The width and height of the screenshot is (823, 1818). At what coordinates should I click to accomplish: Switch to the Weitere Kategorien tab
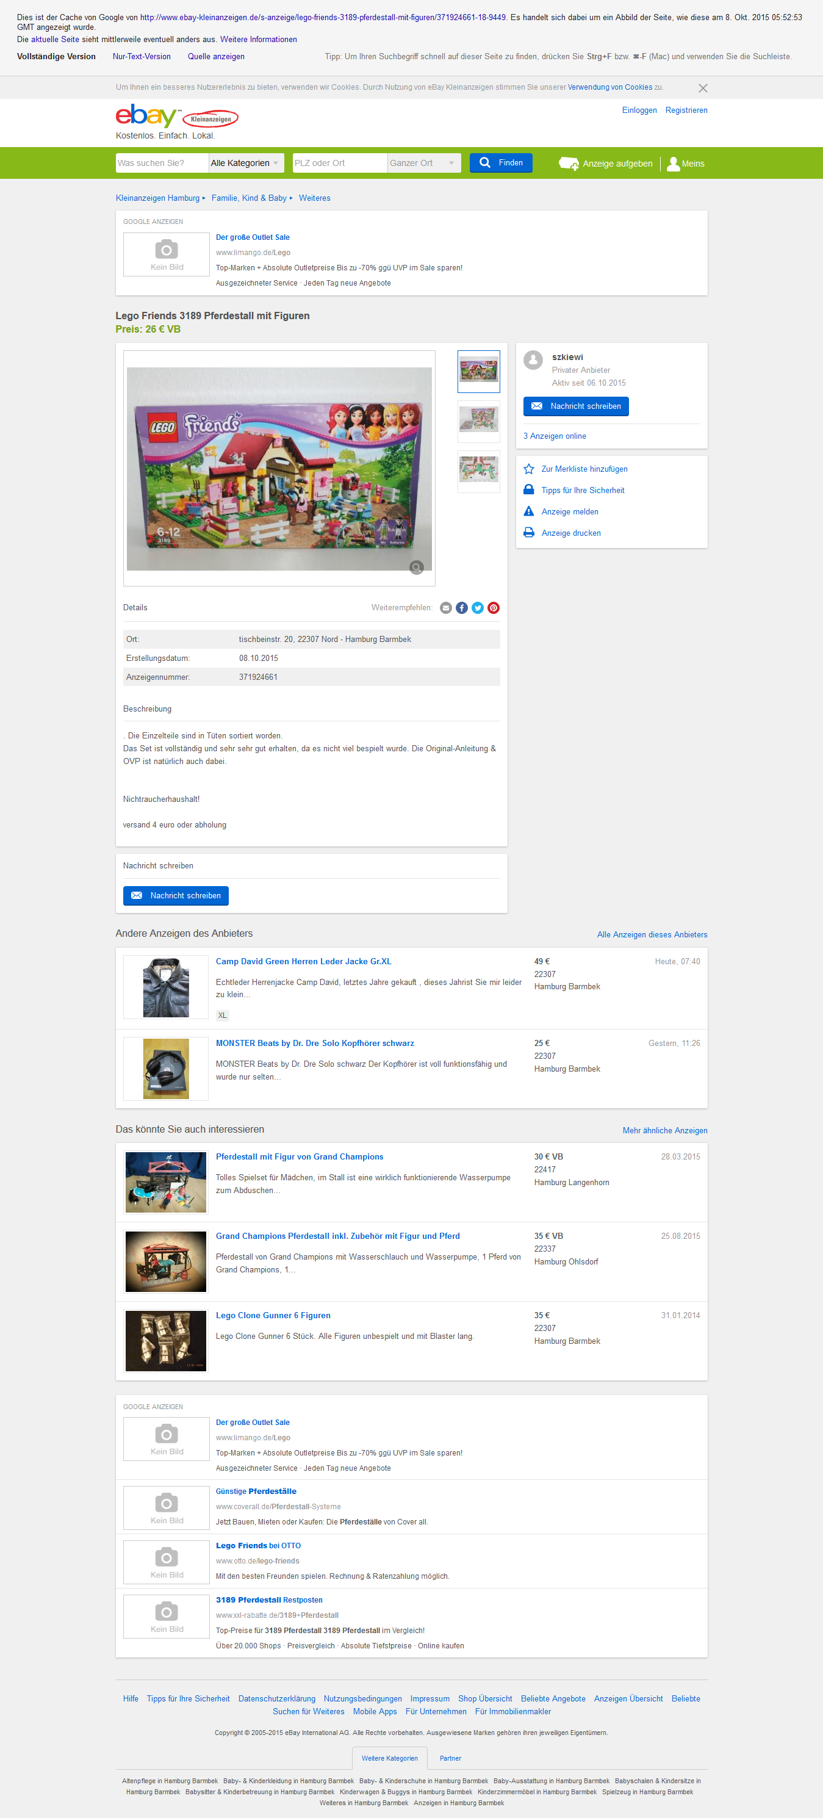click(390, 1758)
